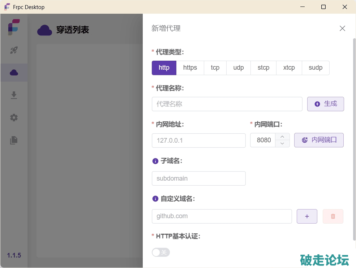The width and height of the screenshot is (356, 268).
Task: Click the 生成 button to generate name
Action: click(325, 104)
